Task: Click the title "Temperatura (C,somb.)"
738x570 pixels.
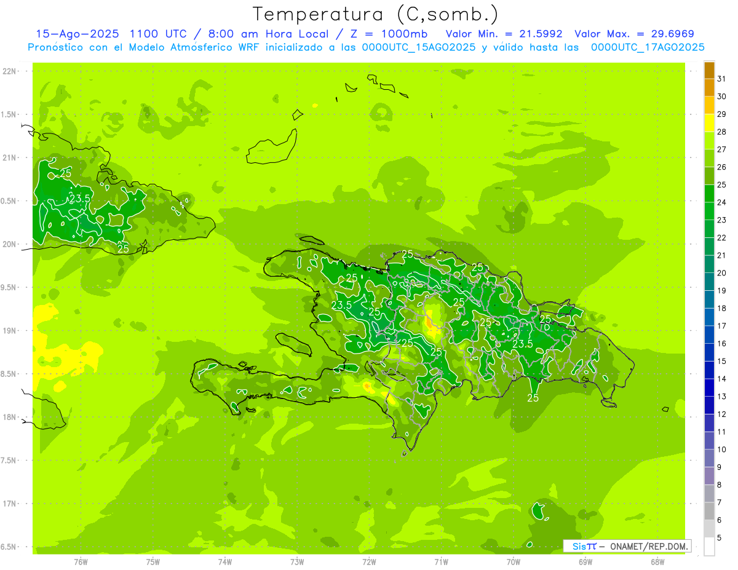Action: click(x=375, y=14)
